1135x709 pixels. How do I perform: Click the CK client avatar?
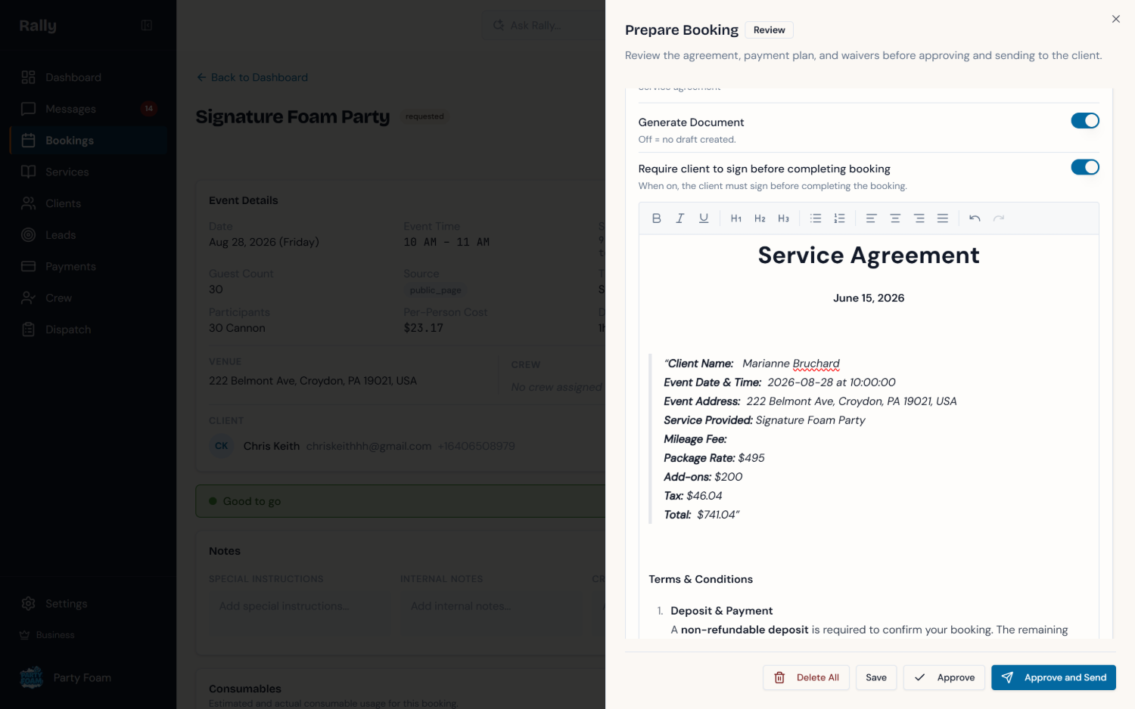coord(222,446)
